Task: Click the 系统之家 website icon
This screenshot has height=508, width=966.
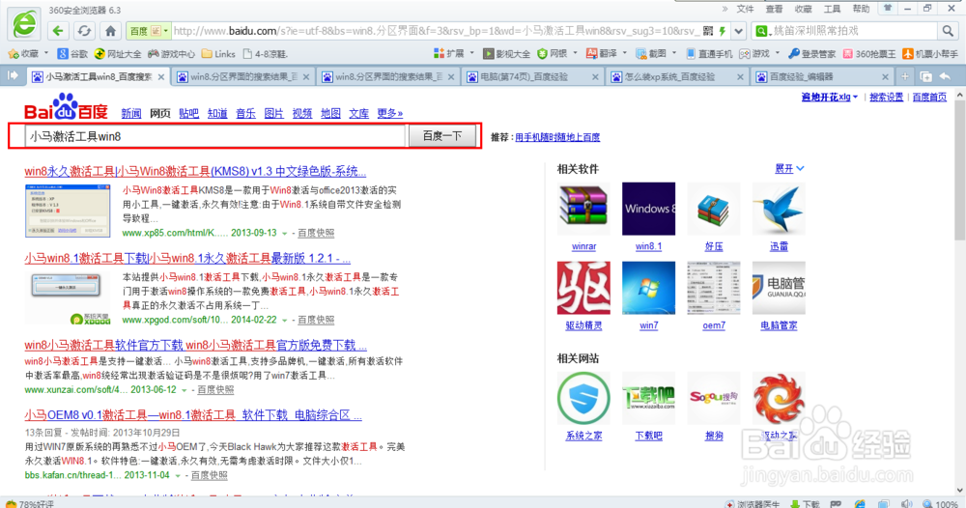Action: tap(583, 398)
